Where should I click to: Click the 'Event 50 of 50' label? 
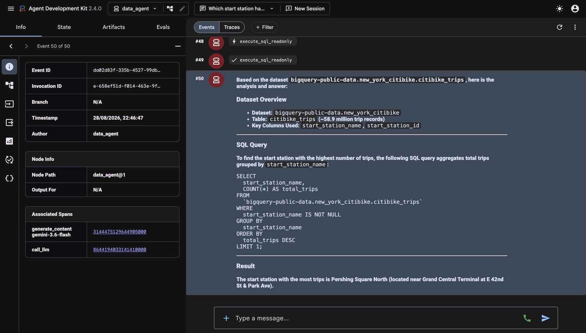click(53, 46)
